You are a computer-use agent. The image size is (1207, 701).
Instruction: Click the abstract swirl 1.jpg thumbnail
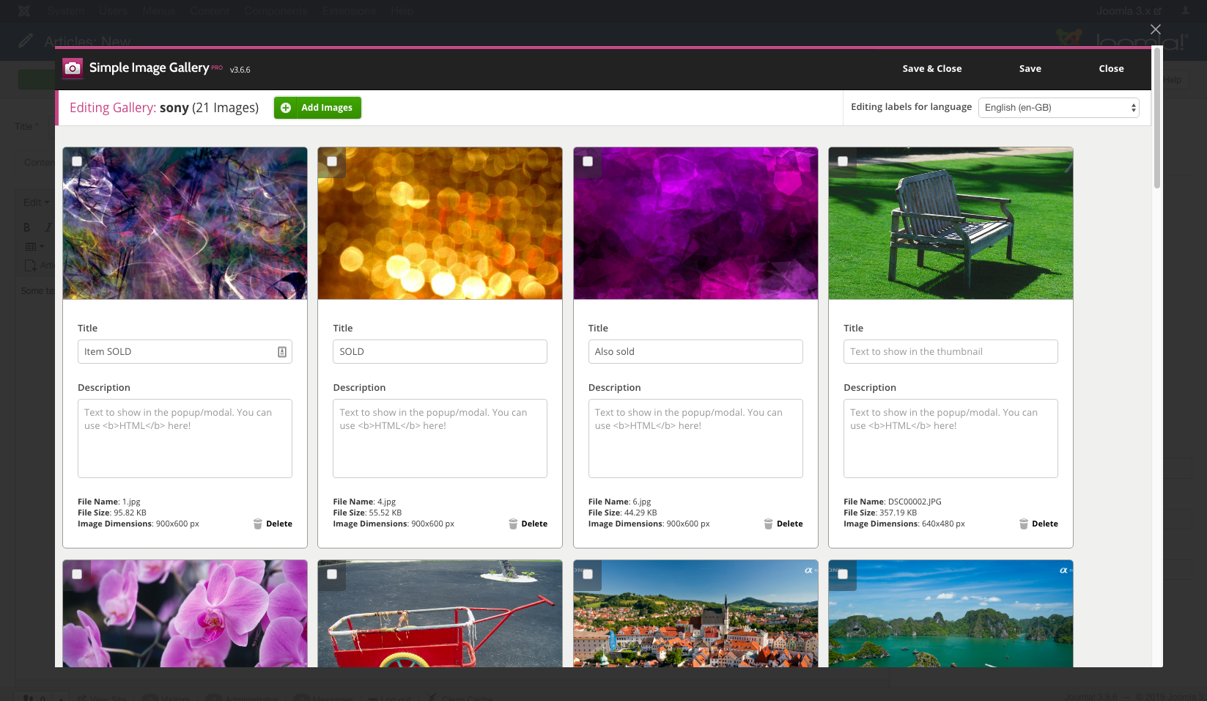185,224
